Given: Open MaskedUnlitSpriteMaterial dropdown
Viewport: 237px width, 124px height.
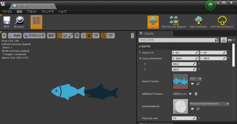Looking at the screenshot, I should pos(209,104).
